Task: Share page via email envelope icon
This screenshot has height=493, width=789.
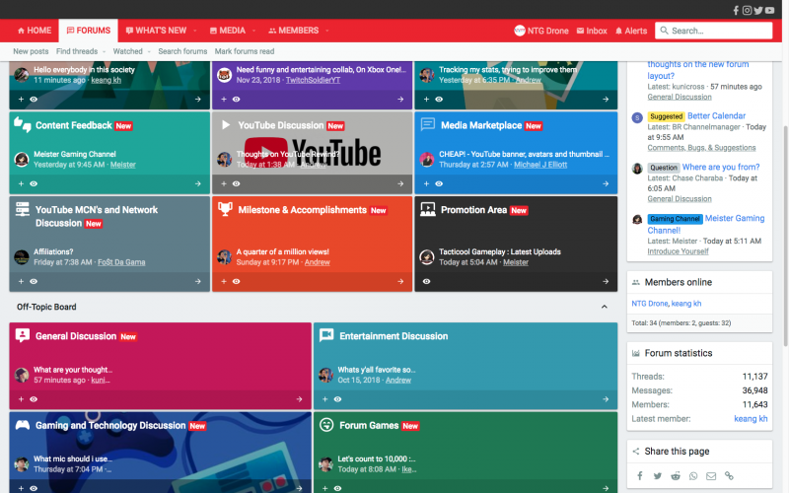Action: (x=710, y=476)
